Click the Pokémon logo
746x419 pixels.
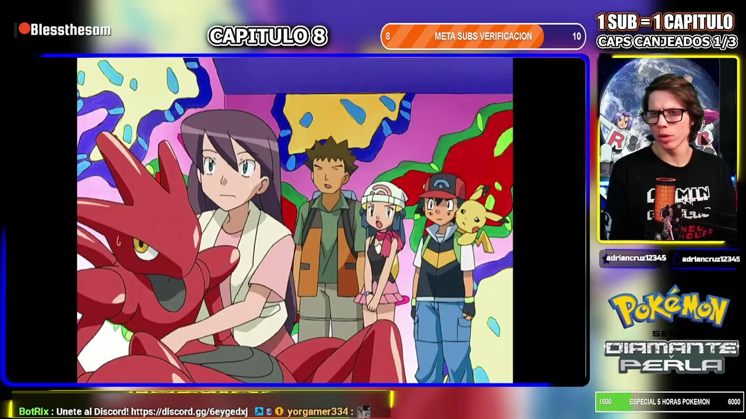pyautogui.click(x=669, y=307)
